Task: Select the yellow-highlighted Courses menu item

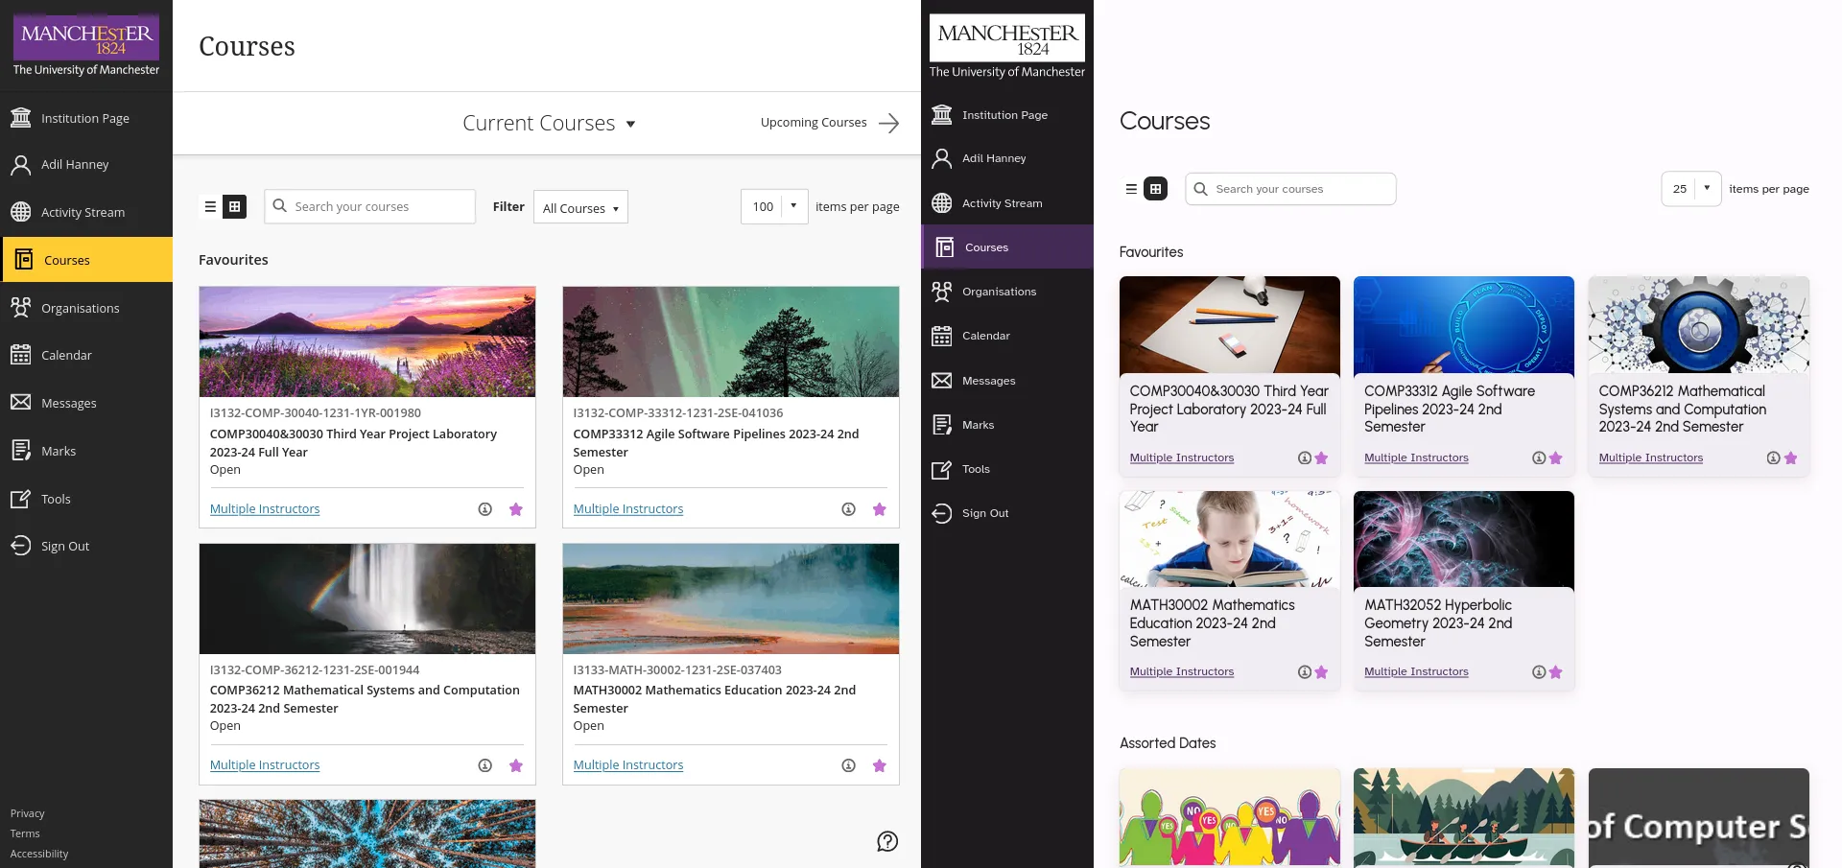Action: pyautogui.click(x=86, y=260)
